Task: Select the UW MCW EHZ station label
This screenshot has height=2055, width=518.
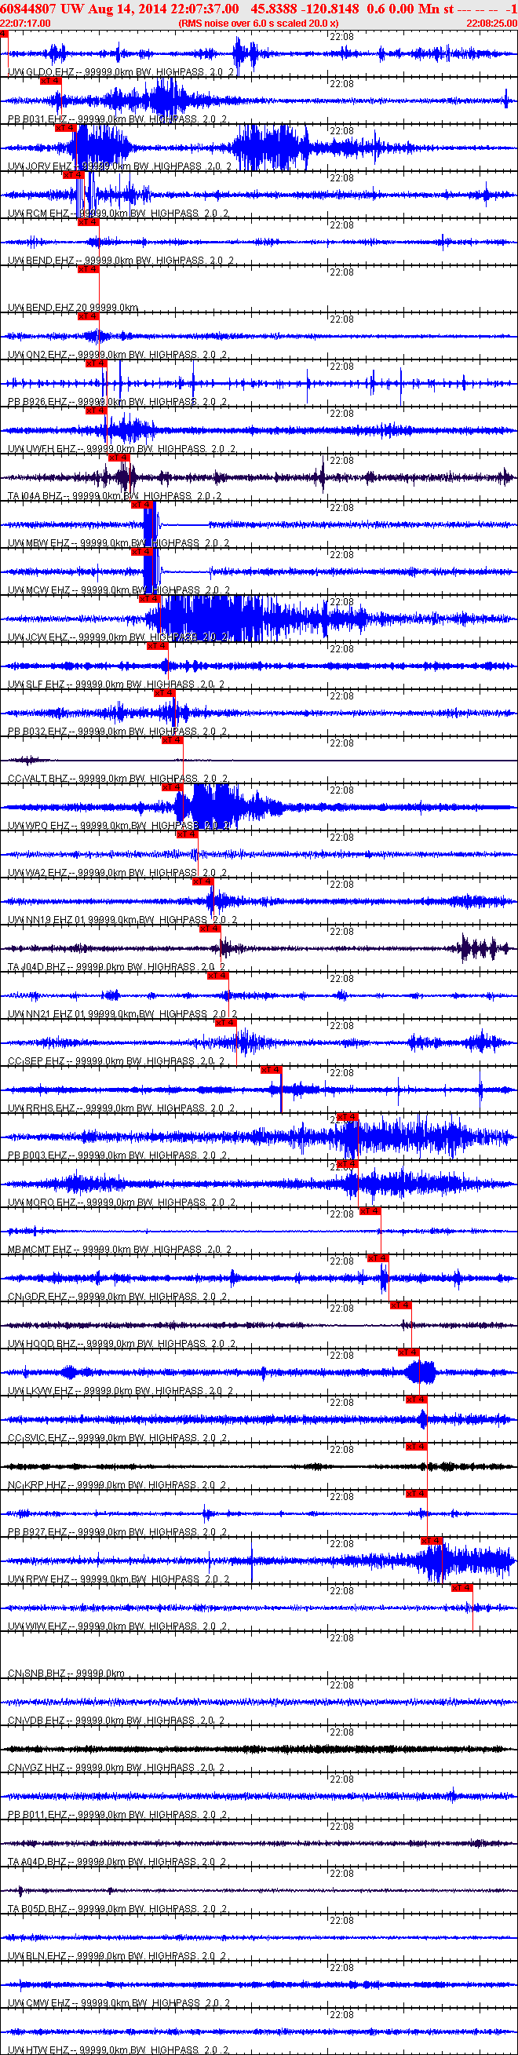Action: coord(119,589)
